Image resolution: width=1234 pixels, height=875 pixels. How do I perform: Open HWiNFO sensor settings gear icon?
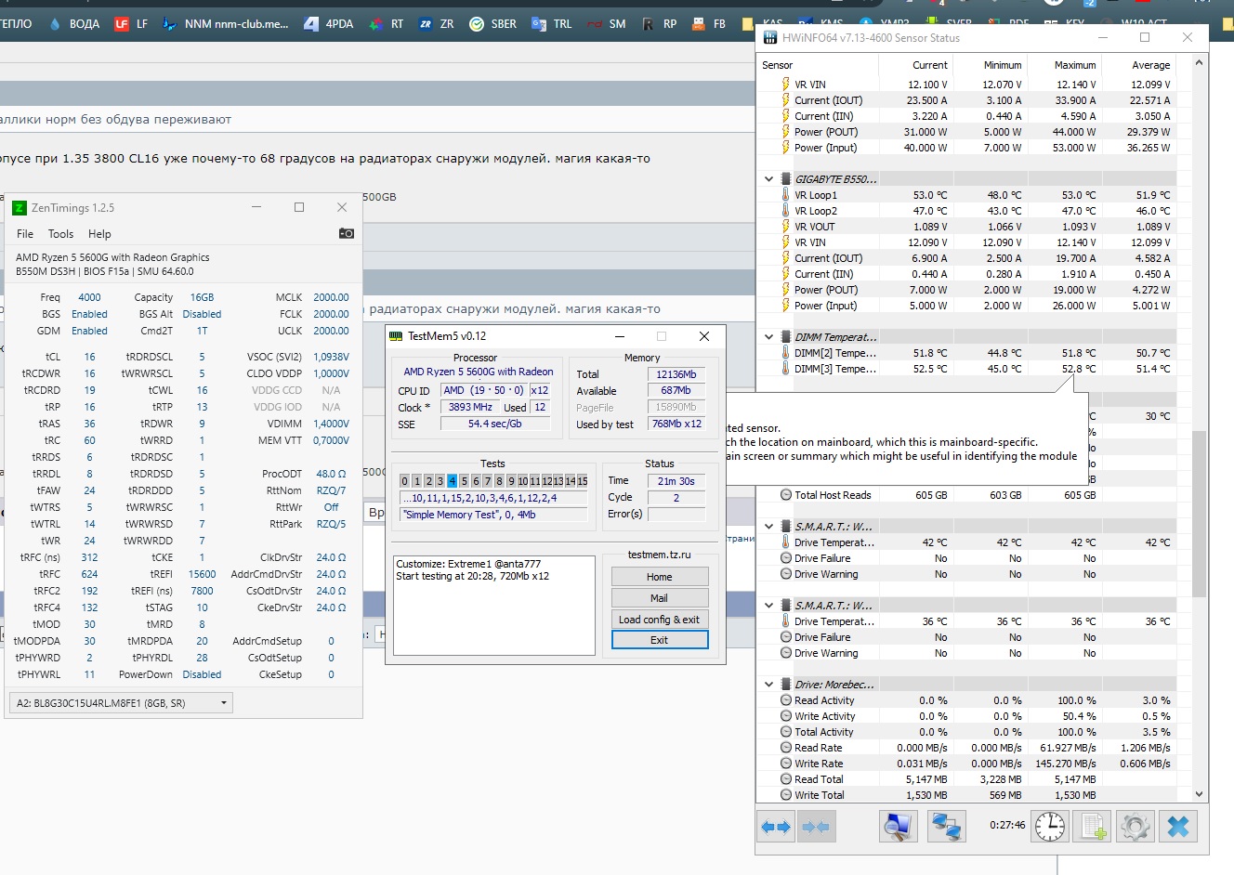1136,827
